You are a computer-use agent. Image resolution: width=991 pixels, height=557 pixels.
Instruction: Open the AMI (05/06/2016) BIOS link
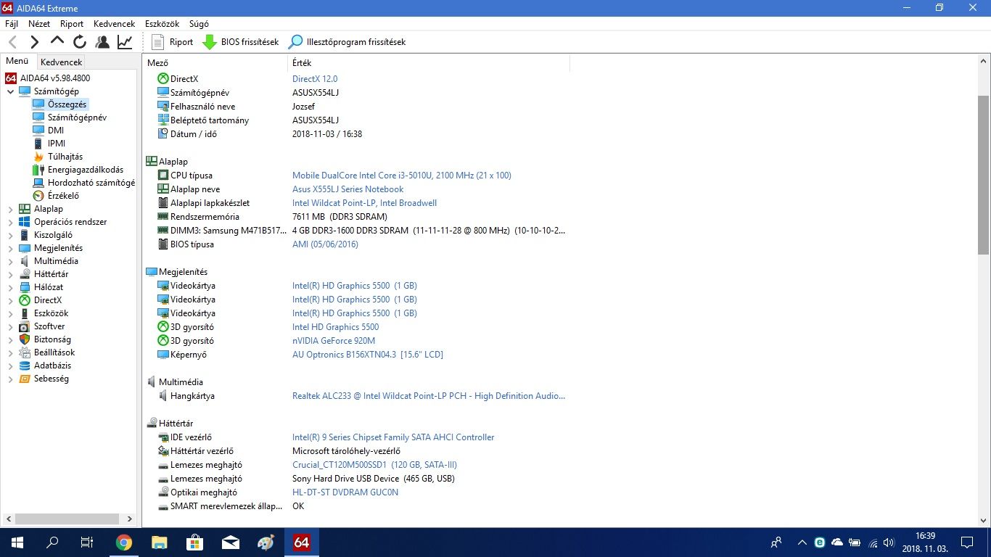point(325,244)
